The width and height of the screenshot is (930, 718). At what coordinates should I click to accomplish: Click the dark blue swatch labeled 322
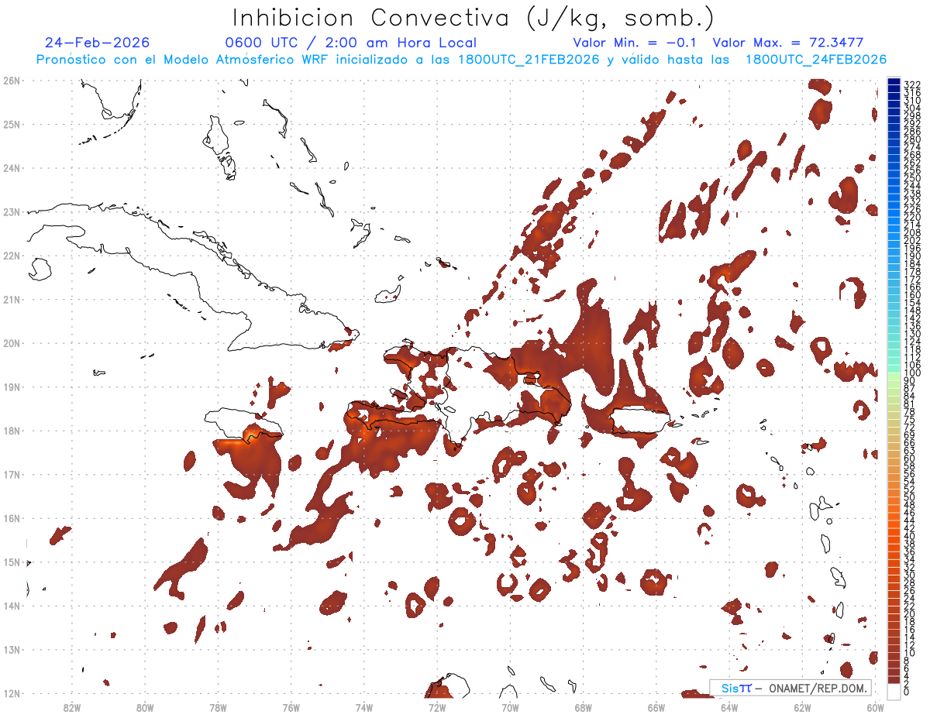point(894,83)
